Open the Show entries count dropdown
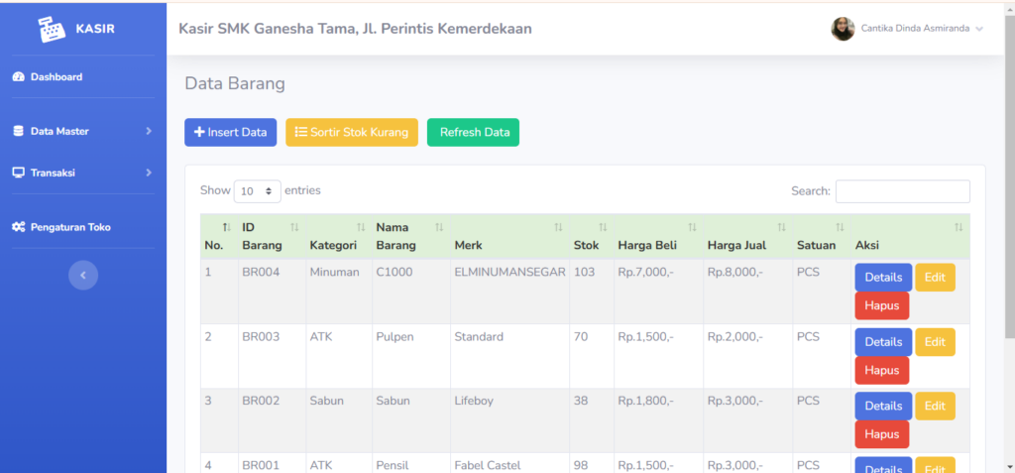The width and height of the screenshot is (1015, 473). click(x=258, y=191)
